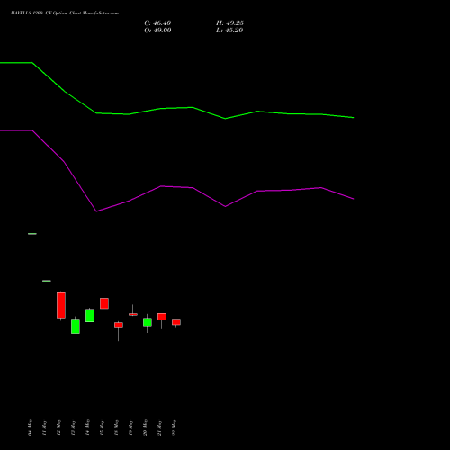The height and width of the screenshot is (450, 450).
Task: Select the 15 May date label
Action: pyautogui.click(x=102, y=427)
